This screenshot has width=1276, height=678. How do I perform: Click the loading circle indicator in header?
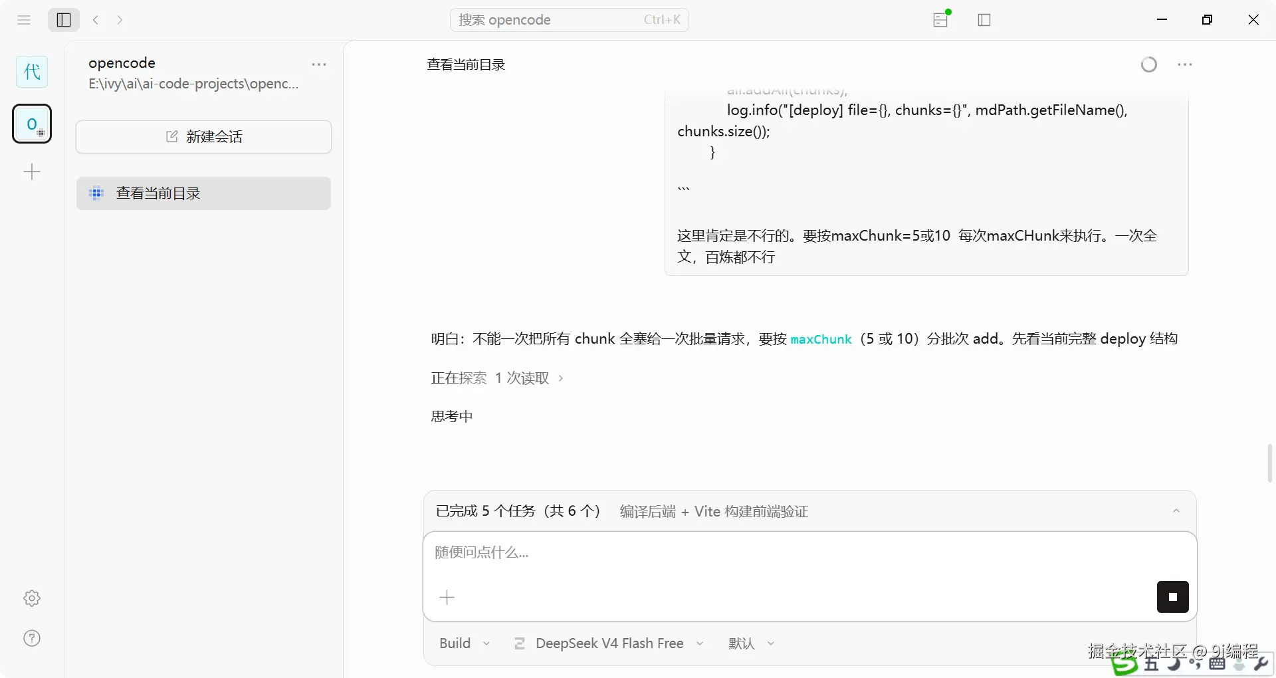pyautogui.click(x=1149, y=64)
